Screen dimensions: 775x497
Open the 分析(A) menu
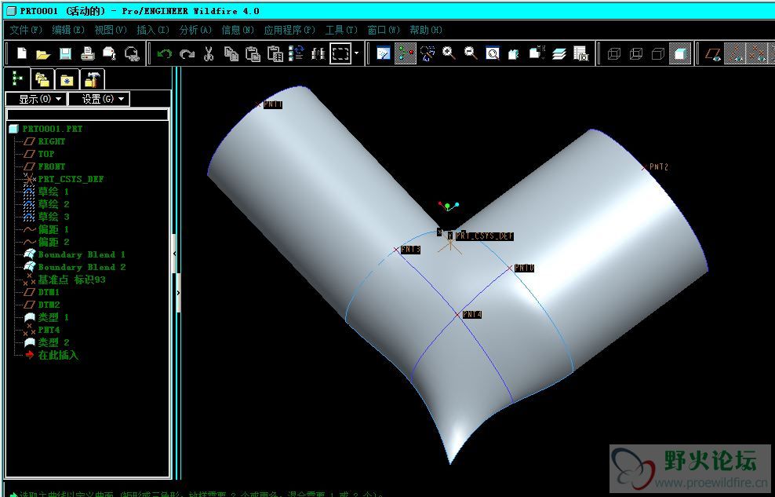195,30
